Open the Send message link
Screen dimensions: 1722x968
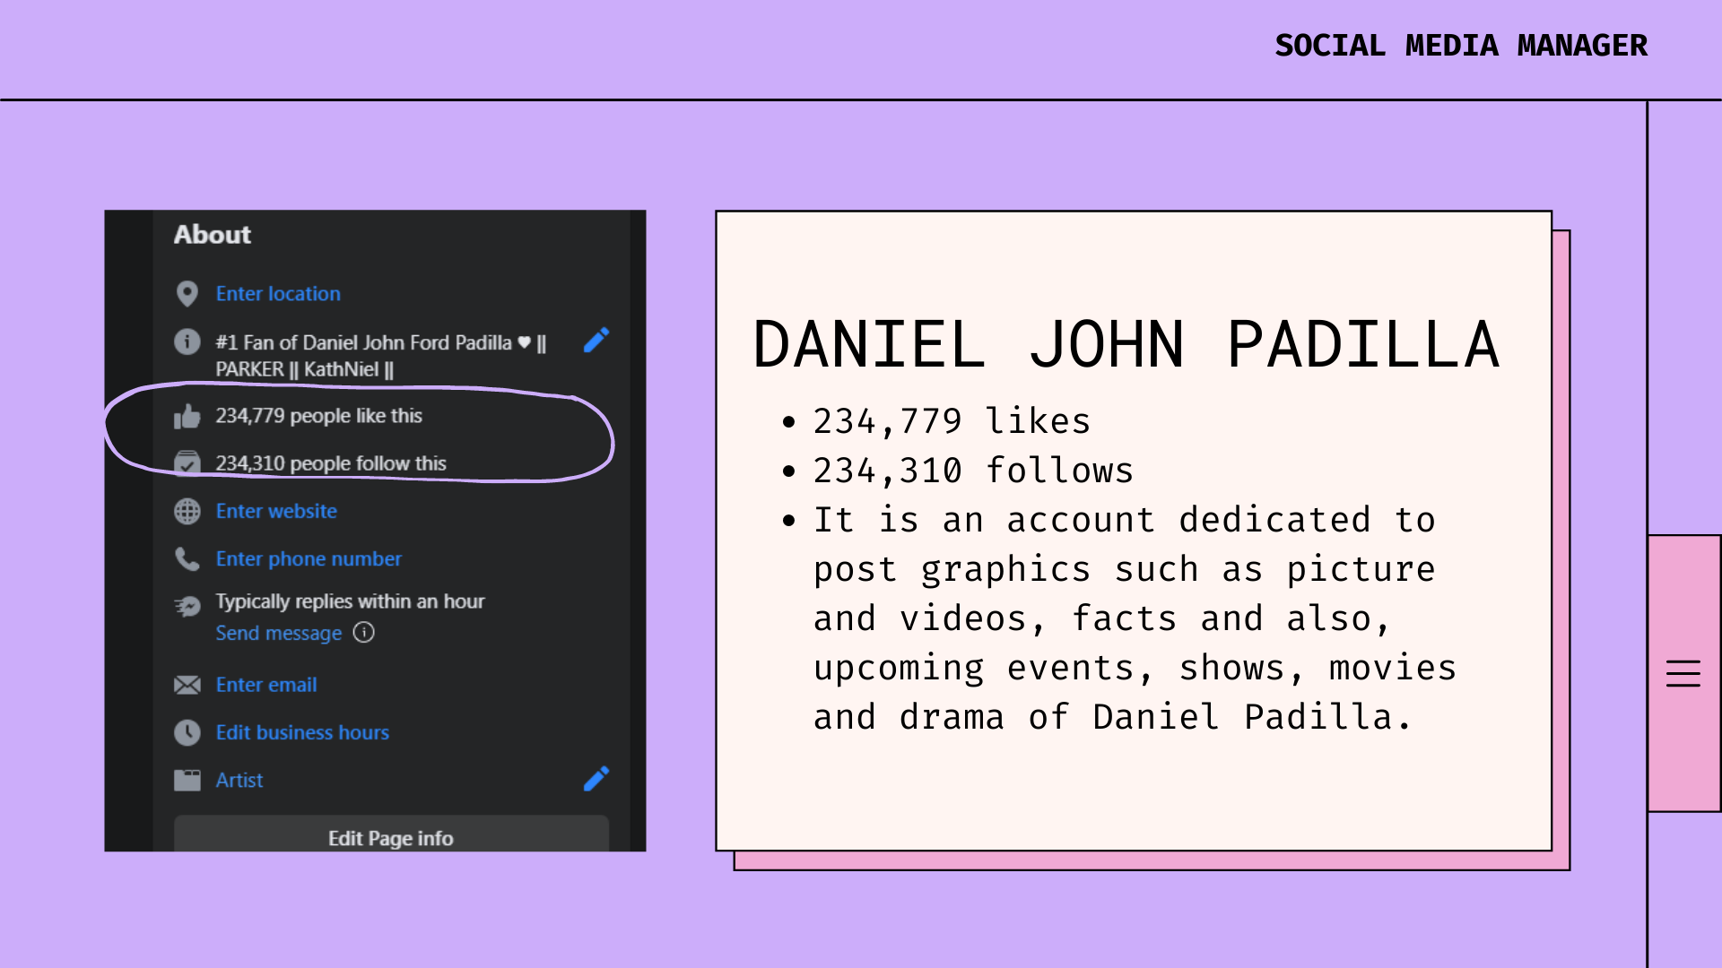click(277, 633)
